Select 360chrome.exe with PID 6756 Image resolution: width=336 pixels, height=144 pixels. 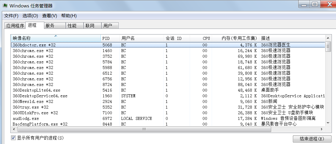(x=168, y=79)
